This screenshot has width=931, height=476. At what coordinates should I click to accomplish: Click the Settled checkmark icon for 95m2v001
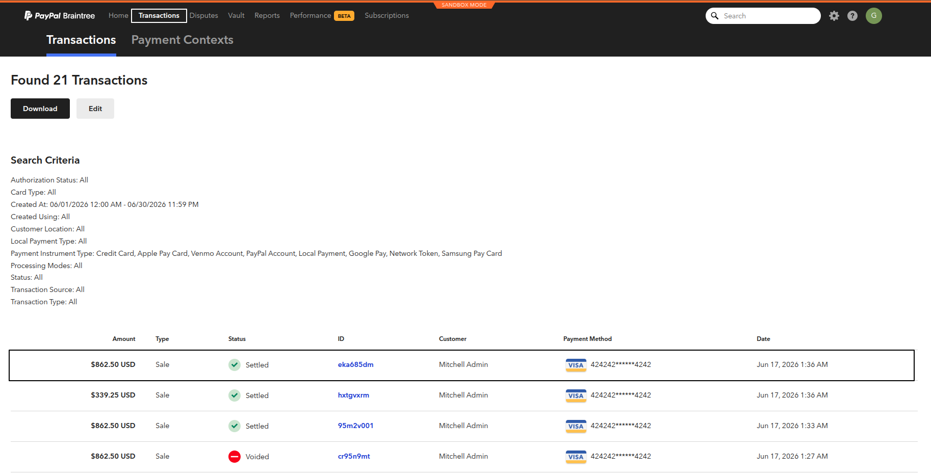[x=235, y=426]
